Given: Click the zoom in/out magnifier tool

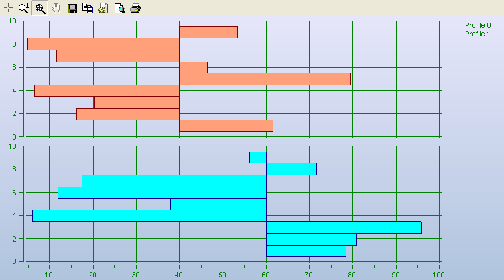Looking at the screenshot, I should 25,8.
